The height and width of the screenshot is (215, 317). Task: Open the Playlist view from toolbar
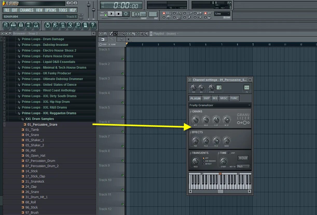click(6, 25)
